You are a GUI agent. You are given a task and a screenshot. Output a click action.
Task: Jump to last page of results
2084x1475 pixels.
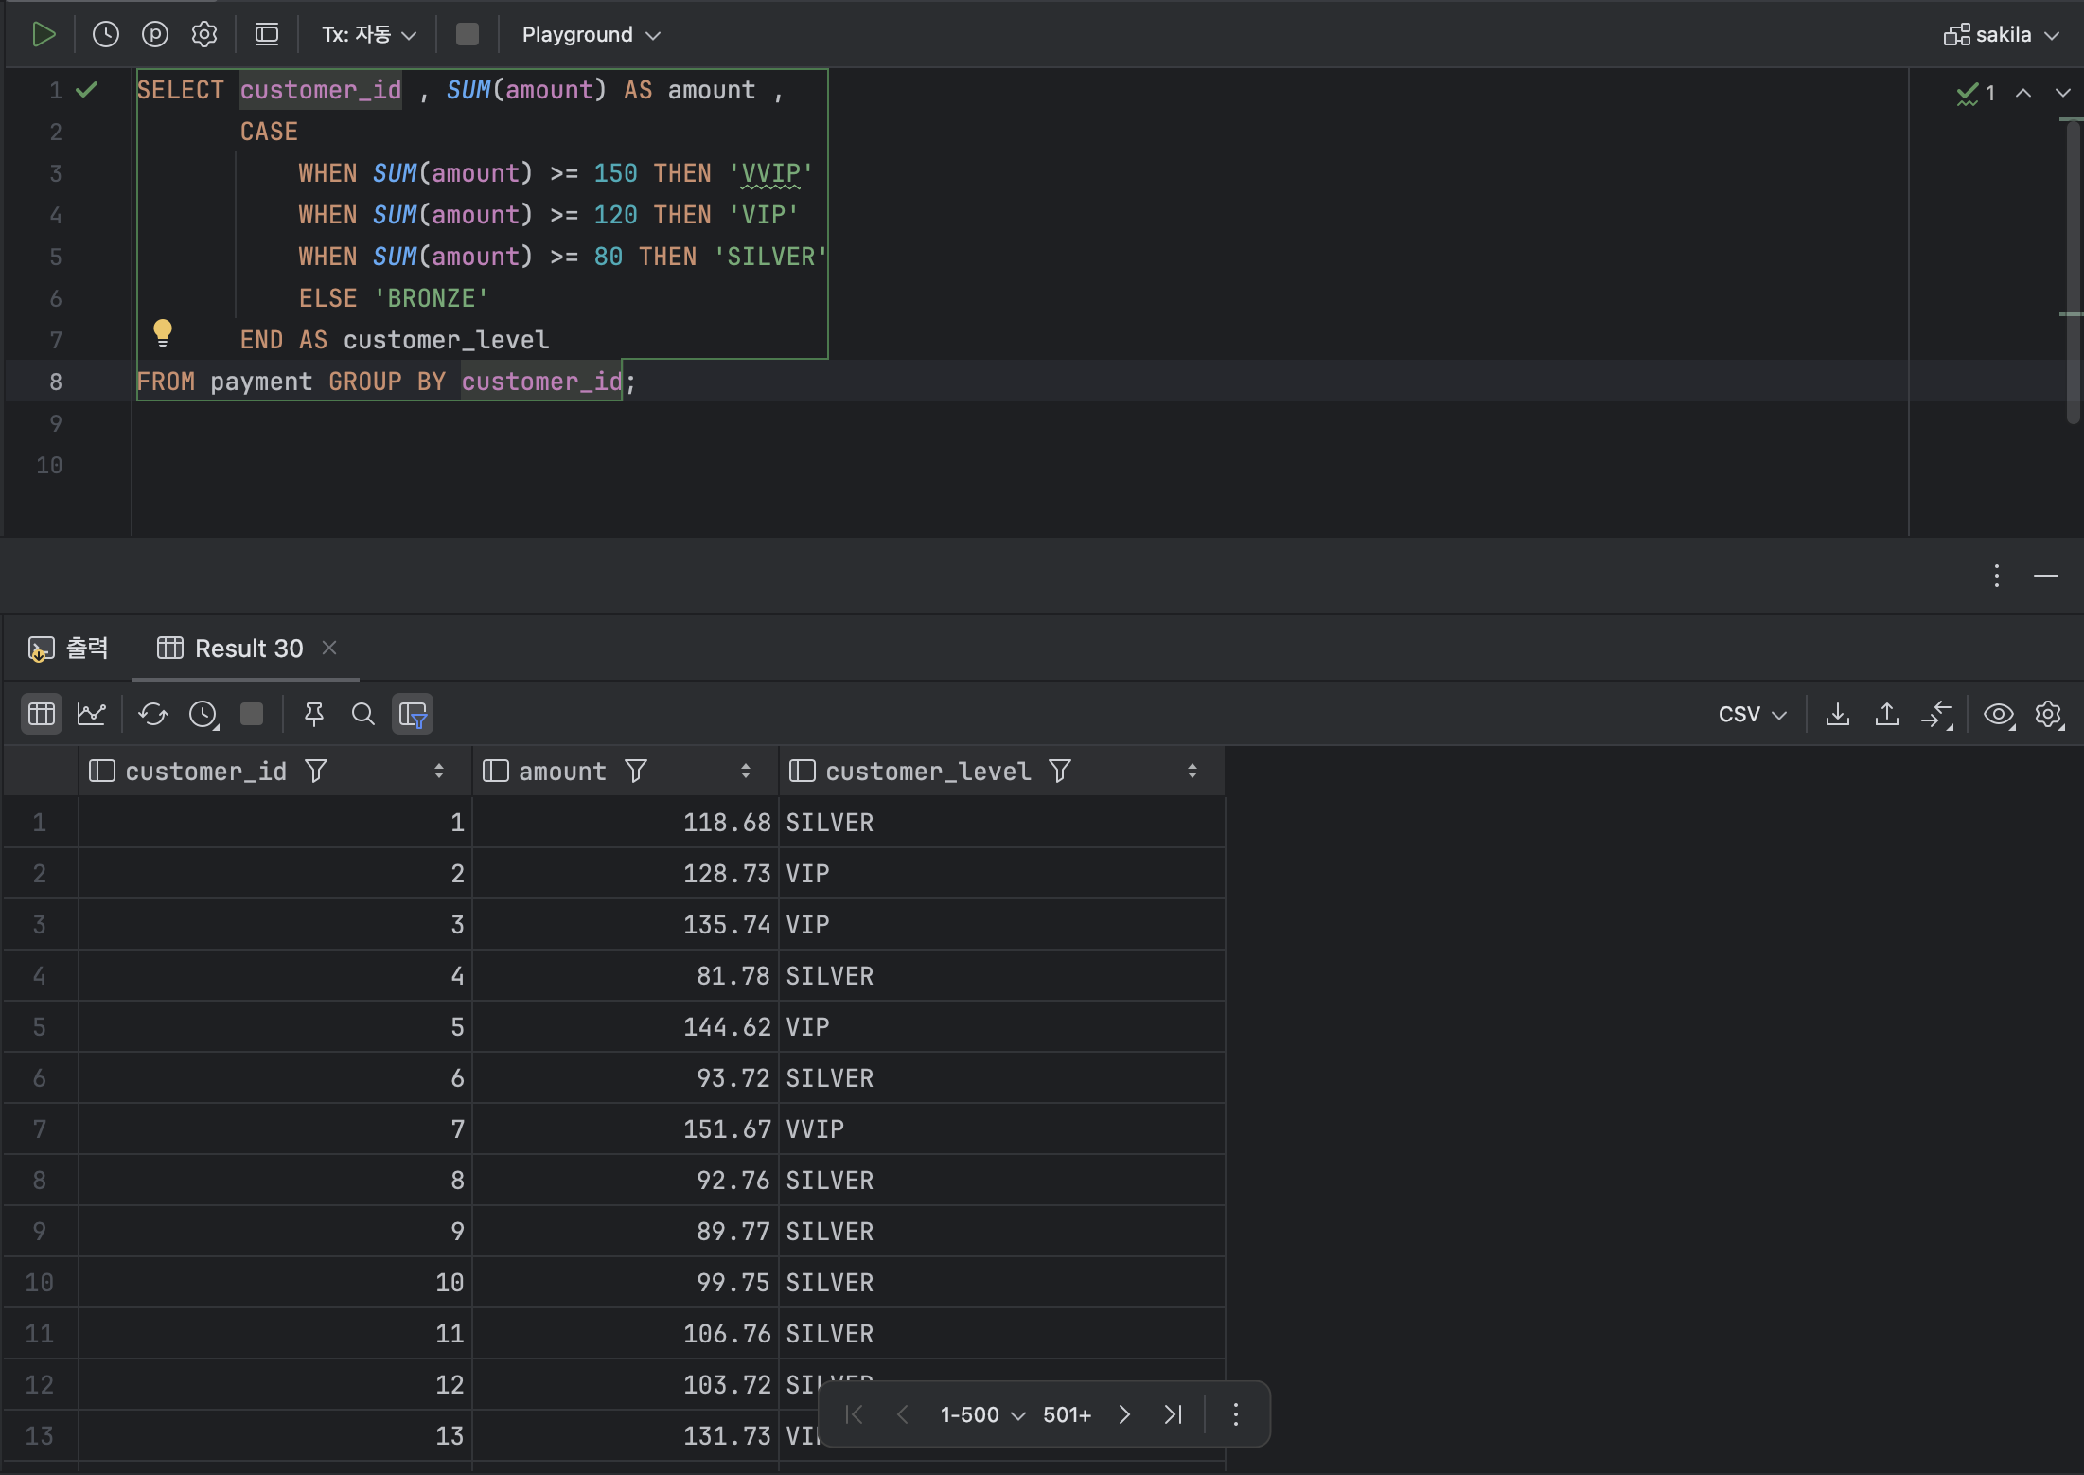click(x=1174, y=1414)
